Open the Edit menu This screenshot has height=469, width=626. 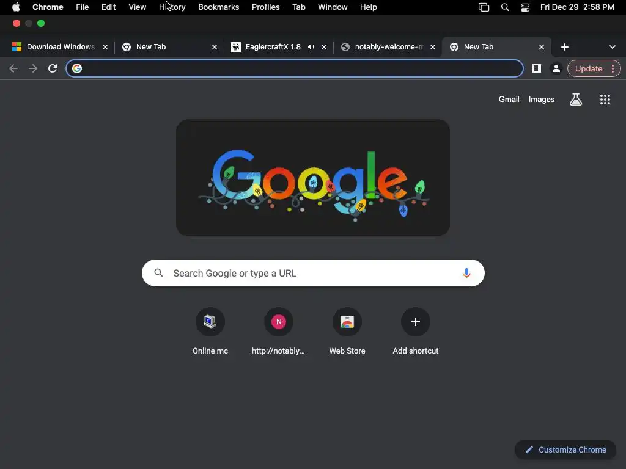tap(108, 7)
